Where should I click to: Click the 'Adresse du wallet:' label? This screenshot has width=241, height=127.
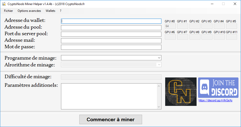(x=25, y=20)
